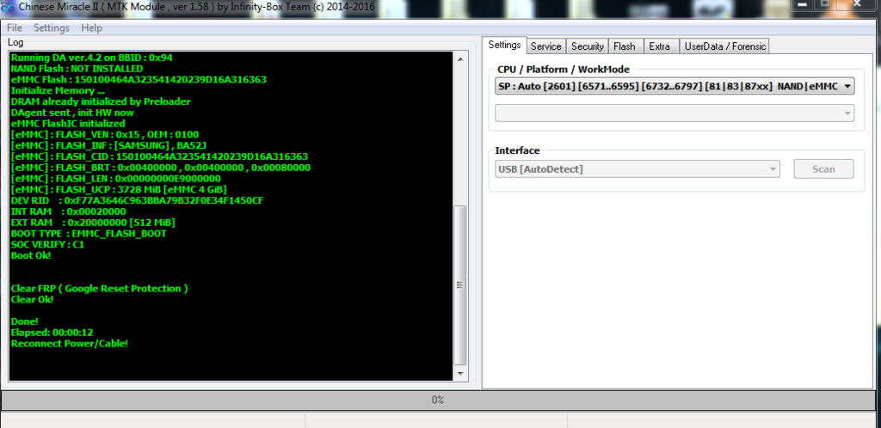Switch to the Security tab
The height and width of the screenshot is (428, 881).
pos(588,46)
